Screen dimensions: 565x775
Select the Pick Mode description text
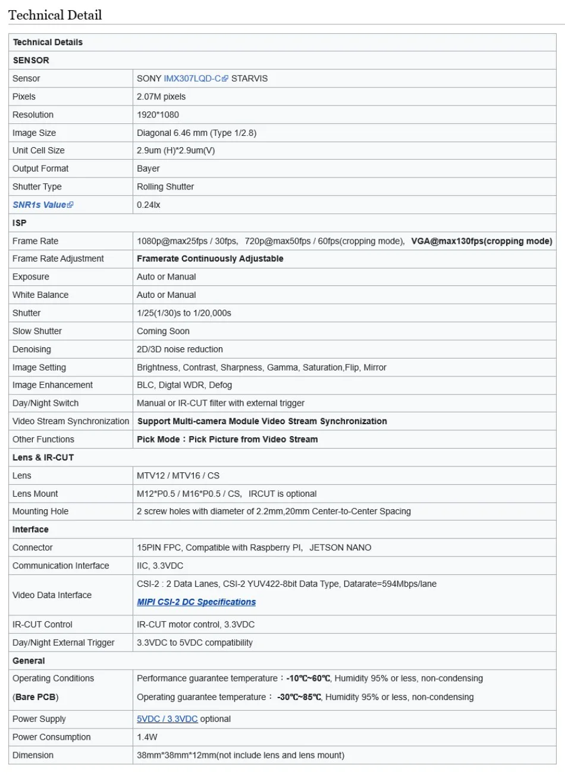click(227, 439)
